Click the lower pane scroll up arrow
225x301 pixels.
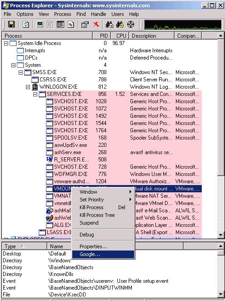tap(220, 246)
